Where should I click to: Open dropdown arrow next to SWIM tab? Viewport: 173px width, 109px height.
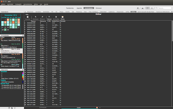[100, 108]
